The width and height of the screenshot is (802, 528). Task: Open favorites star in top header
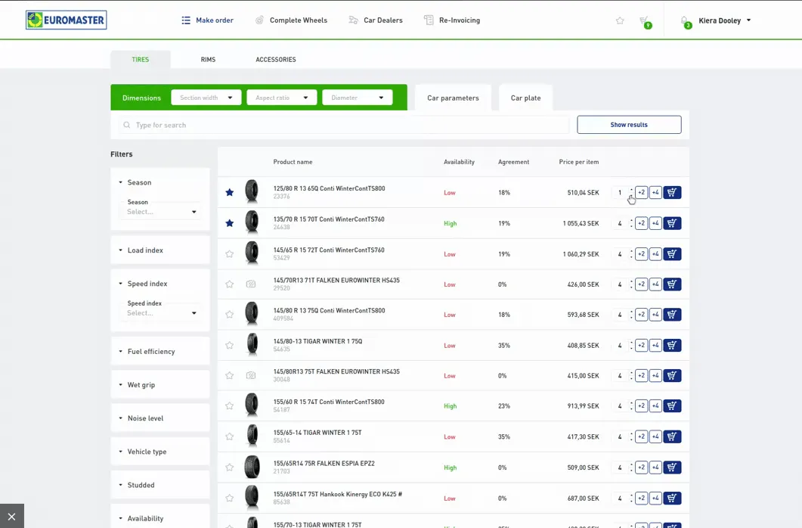[x=620, y=20]
